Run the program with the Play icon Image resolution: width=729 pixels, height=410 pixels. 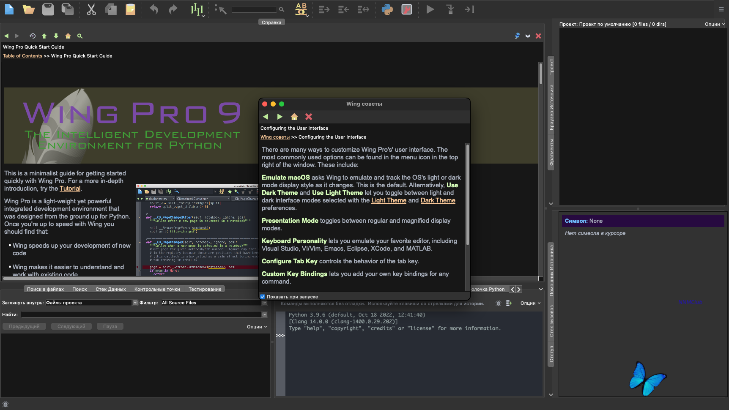pos(430,9)
